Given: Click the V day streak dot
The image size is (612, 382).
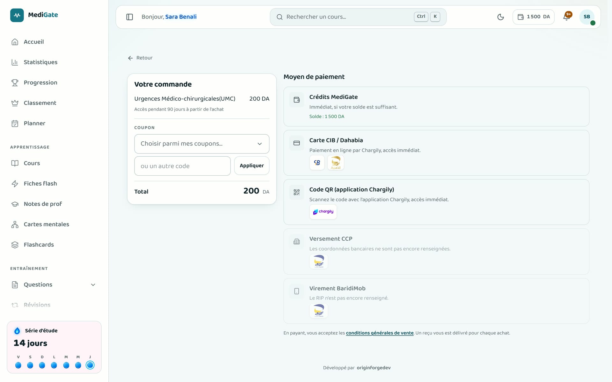Looking at the screenshot, I should 18,365.
